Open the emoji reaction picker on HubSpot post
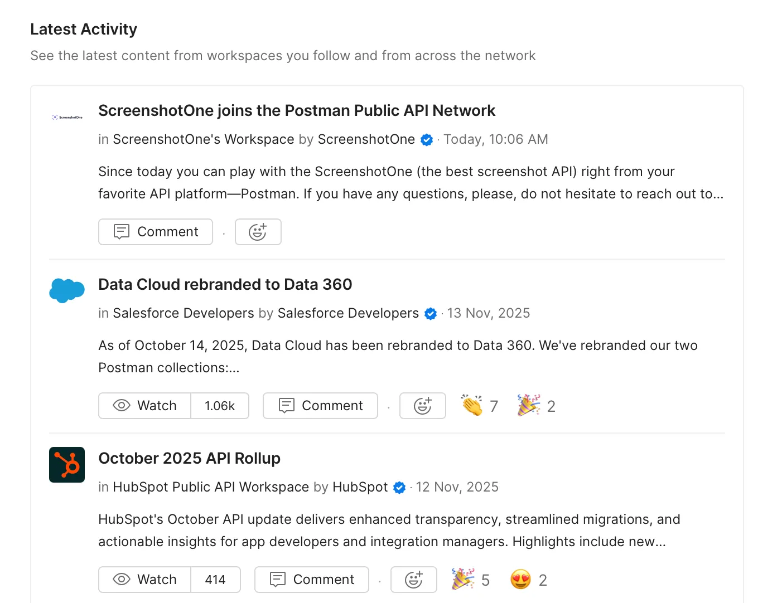 point(414,580)
